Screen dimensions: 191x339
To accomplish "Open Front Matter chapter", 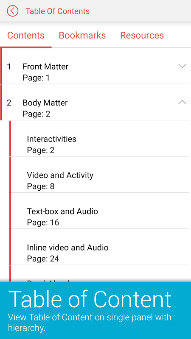I will [x=95, y=66].
